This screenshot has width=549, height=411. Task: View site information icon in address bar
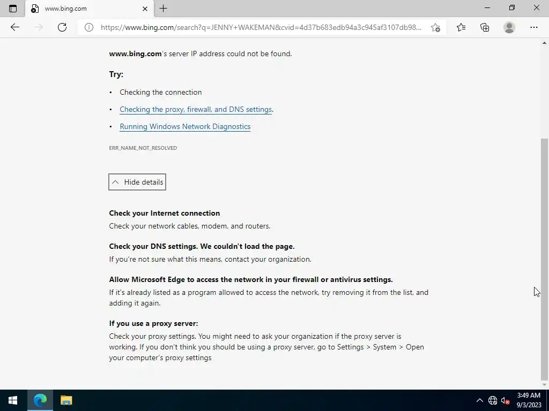point(89,27)
